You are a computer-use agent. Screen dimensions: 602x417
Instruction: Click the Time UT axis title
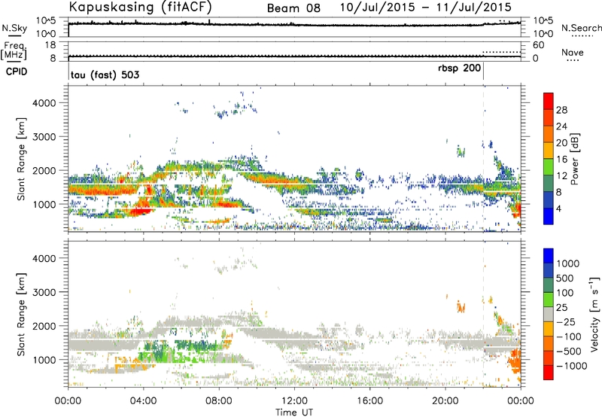(294, 412)
